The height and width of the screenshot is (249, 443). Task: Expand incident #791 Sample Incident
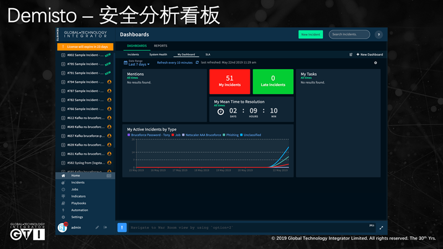[x=63, y=73]
